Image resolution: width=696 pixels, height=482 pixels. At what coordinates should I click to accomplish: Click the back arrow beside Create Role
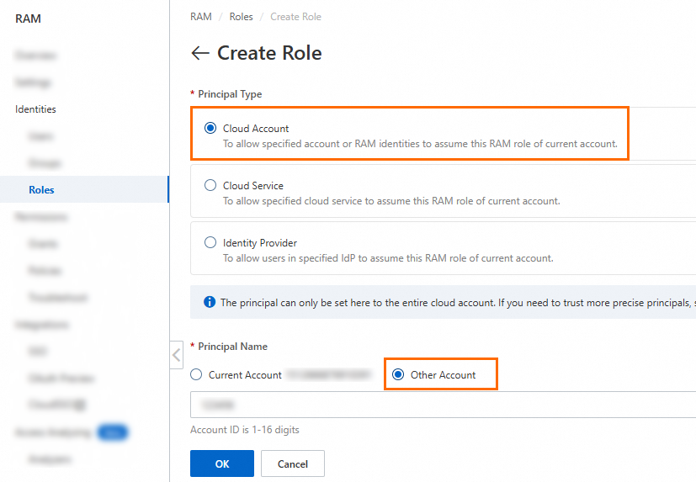pos(199,53)
